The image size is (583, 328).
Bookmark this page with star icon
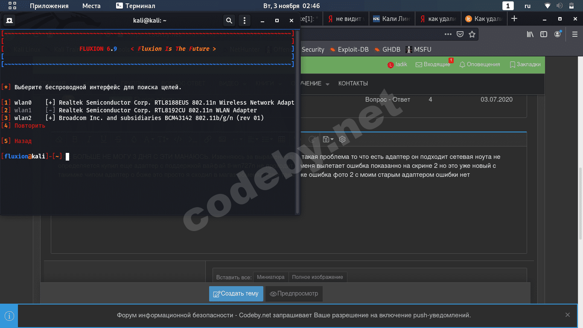click(472, 34)
